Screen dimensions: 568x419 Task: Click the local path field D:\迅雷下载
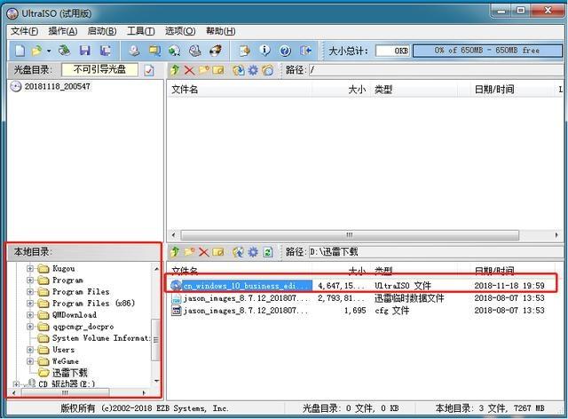click(436, 252)
